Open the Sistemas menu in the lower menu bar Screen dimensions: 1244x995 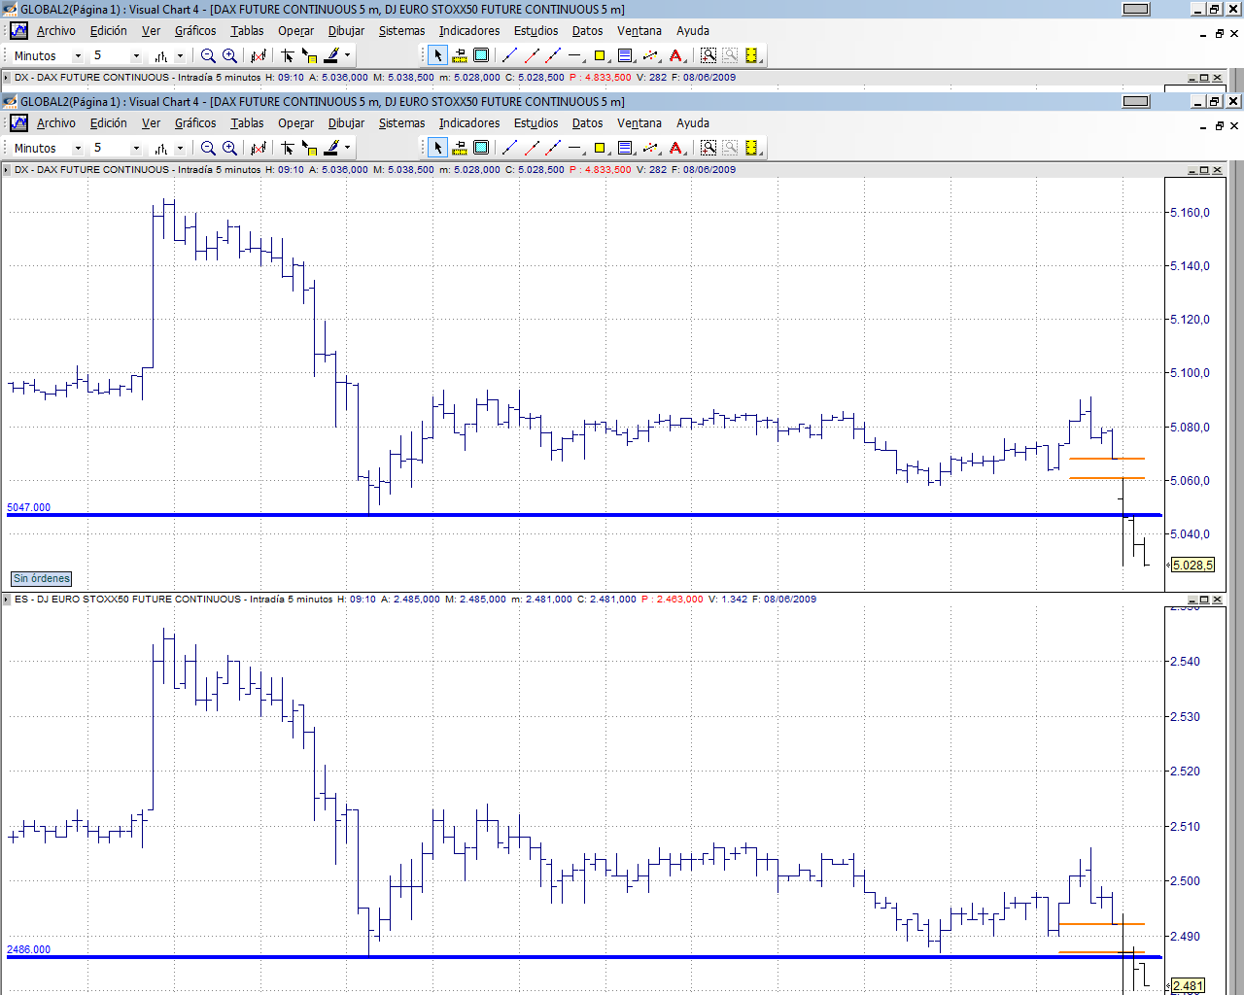pyautogui.click(x=402, y=123)
